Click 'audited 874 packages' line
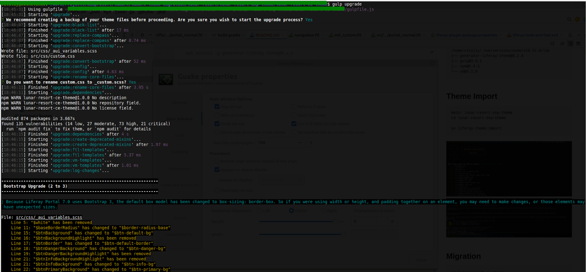 (38, 118)
